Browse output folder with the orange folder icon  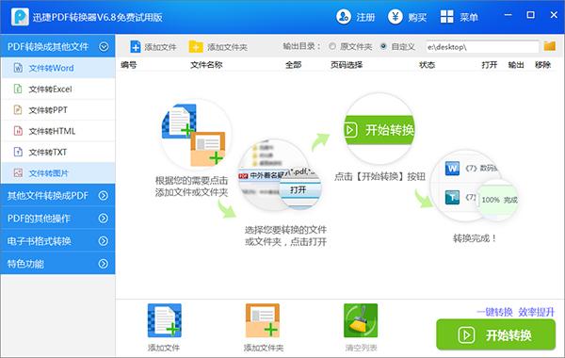click(550, 46)
